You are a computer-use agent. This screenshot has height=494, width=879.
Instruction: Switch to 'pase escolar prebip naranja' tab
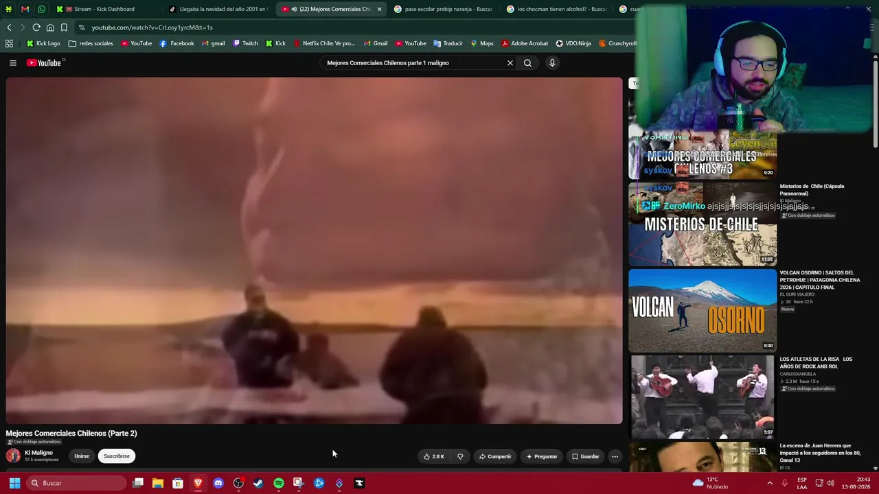443,9
